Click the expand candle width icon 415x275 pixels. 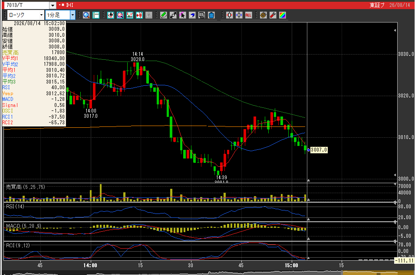(x=229, y=15)
